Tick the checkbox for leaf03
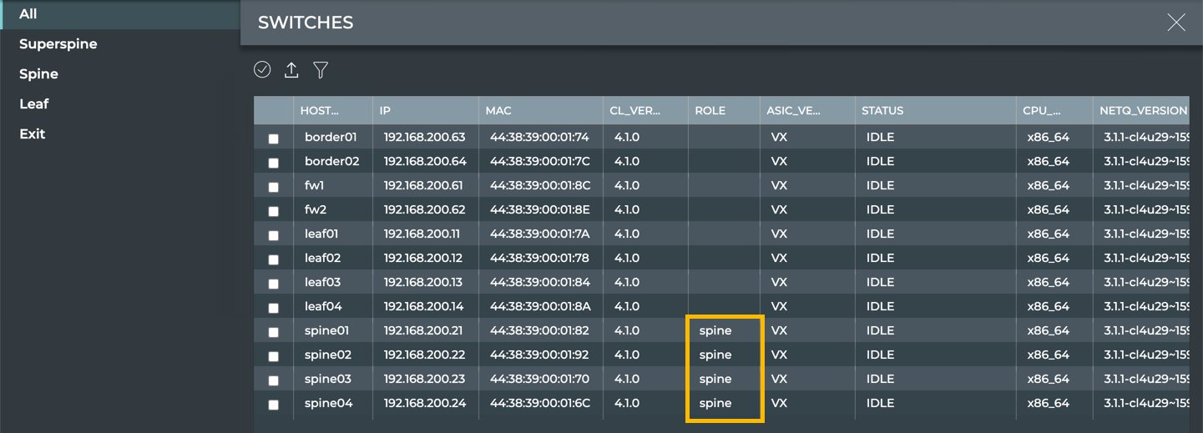This screenshot has width=1203, height=433. pyautogui.click(x=274, y=284)
